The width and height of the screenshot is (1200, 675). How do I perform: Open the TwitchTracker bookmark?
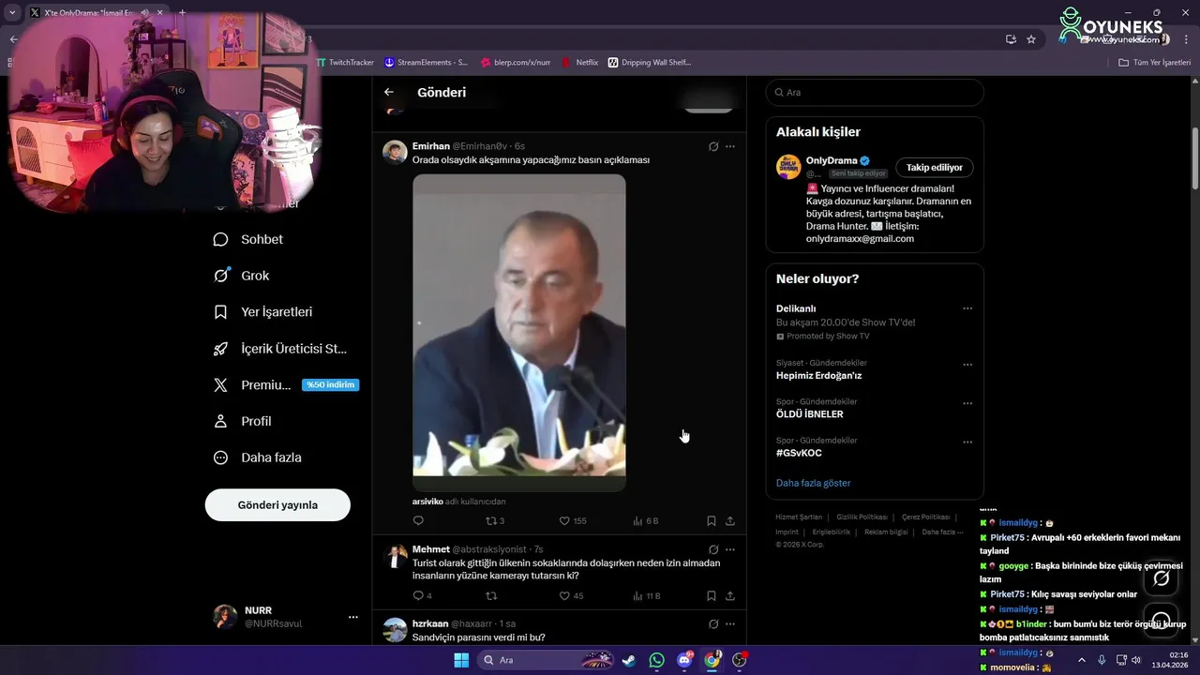[345, 62]
